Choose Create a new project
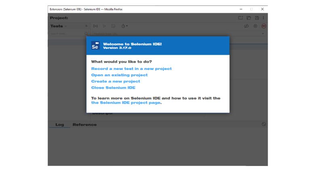Image resolution: width=323 pixels, height=170 pixels. click(115, 82)
